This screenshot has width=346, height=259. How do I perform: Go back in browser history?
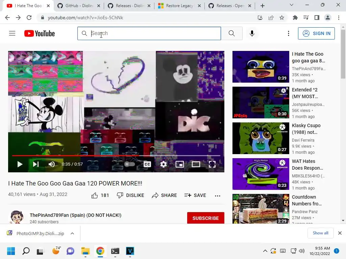(x=7, y=18)
